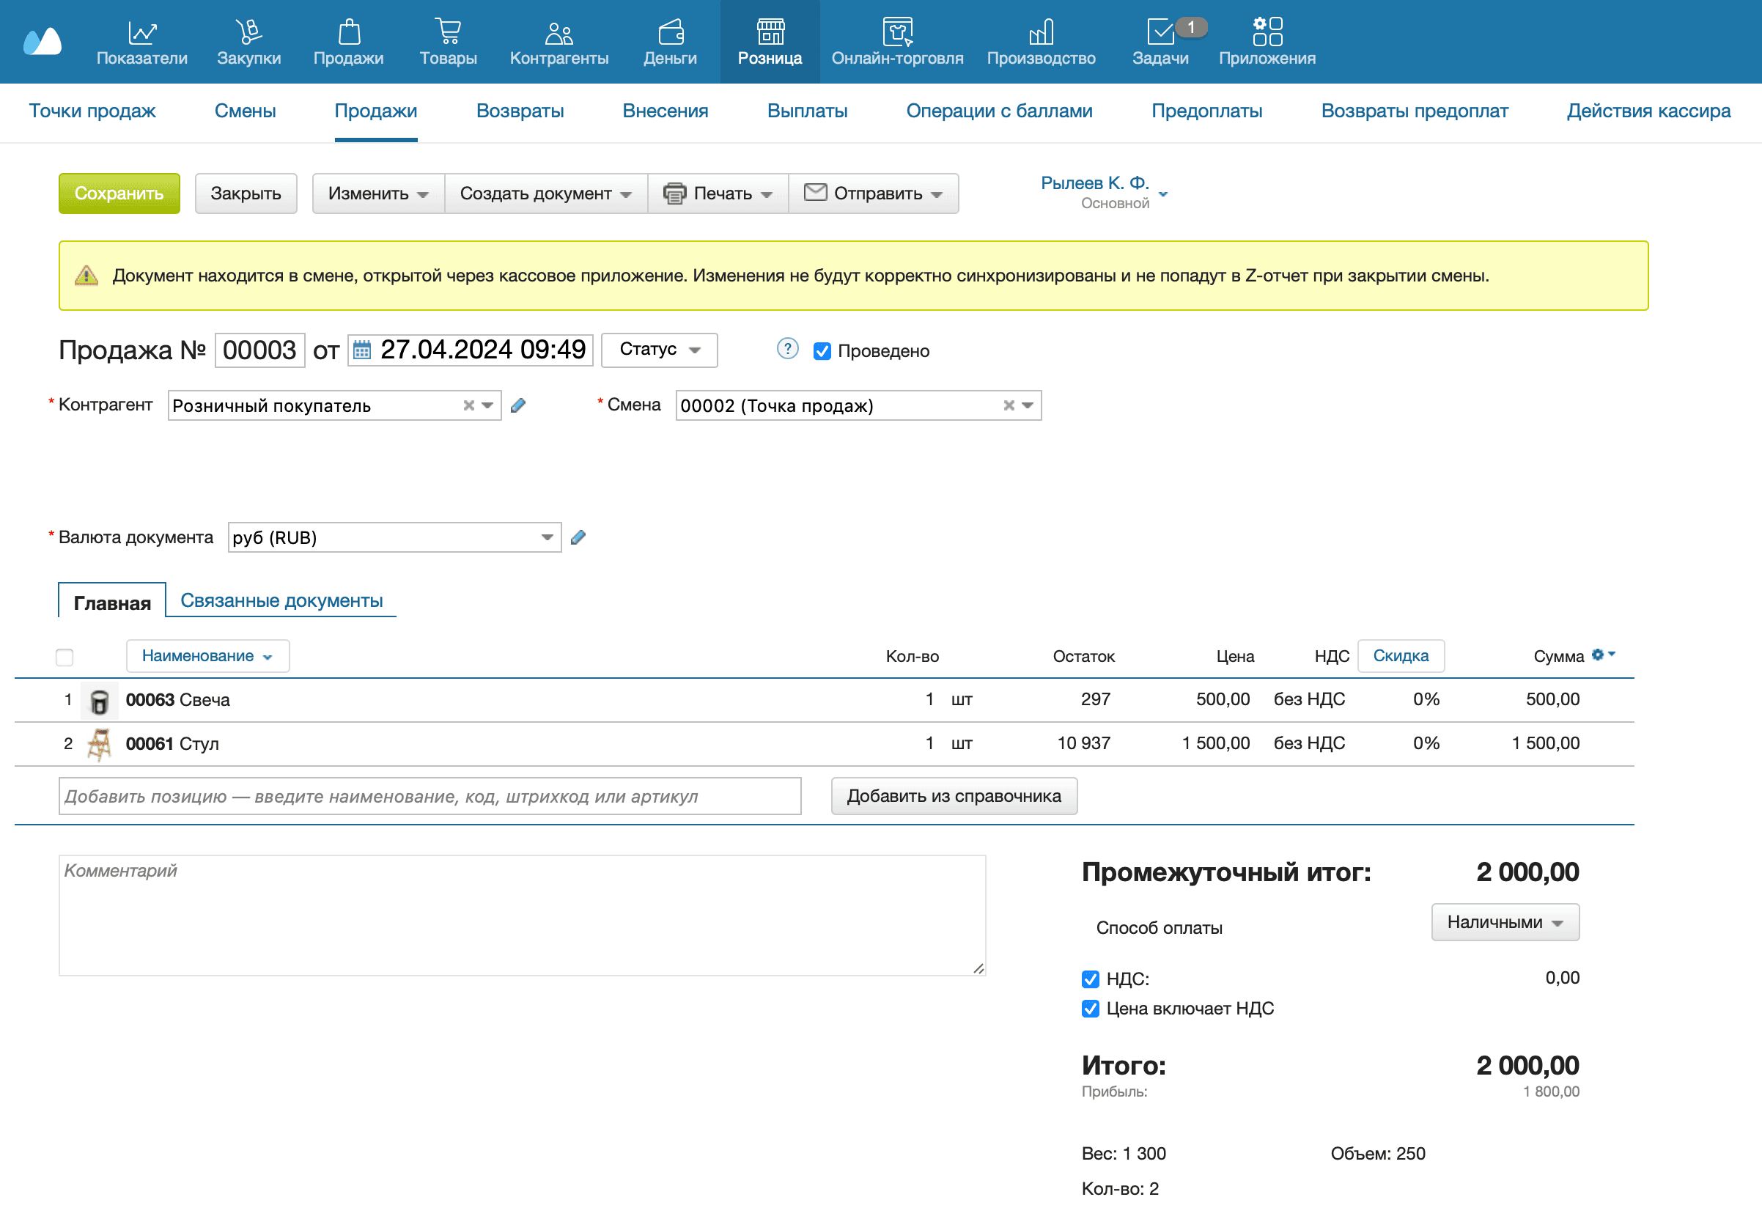Check the select-all rows checkbox
Image resolution: width=1762 pixels, height=1230 pixels.
pos(64,657)
